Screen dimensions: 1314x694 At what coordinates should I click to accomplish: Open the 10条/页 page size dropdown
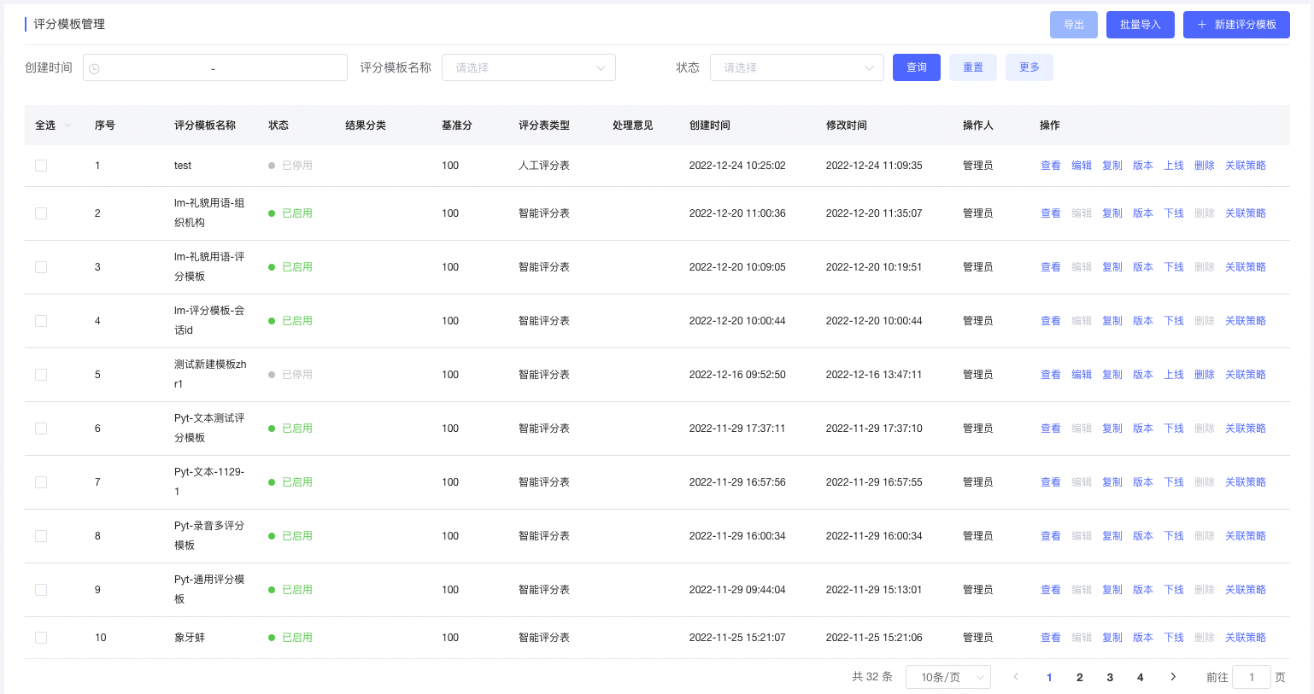coord(948,677)
